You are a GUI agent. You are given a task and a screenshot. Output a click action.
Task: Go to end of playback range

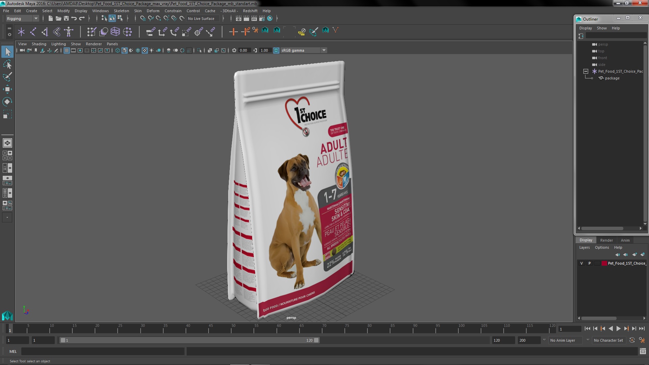click(x=642, y=328)
